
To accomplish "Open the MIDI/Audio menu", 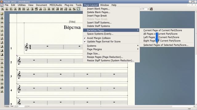I will 56,5.
